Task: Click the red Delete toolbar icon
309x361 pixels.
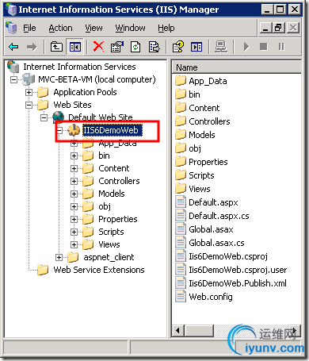Action: click(98, 47)
